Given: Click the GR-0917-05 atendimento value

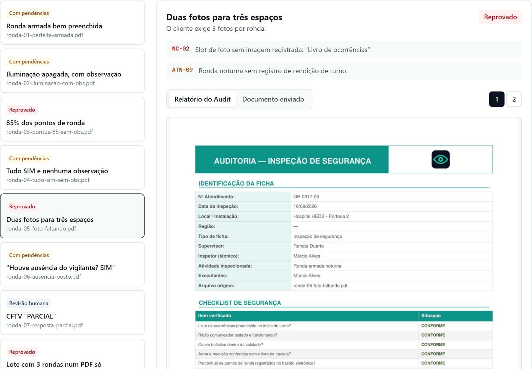Looking at the screenshot, I should 306,197.
